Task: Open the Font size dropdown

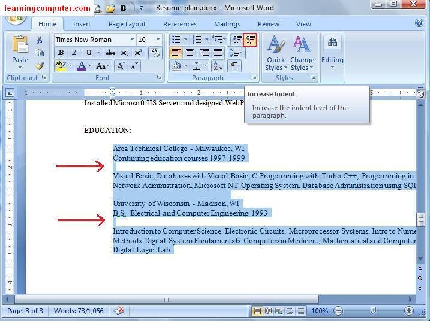Action: 158,40
